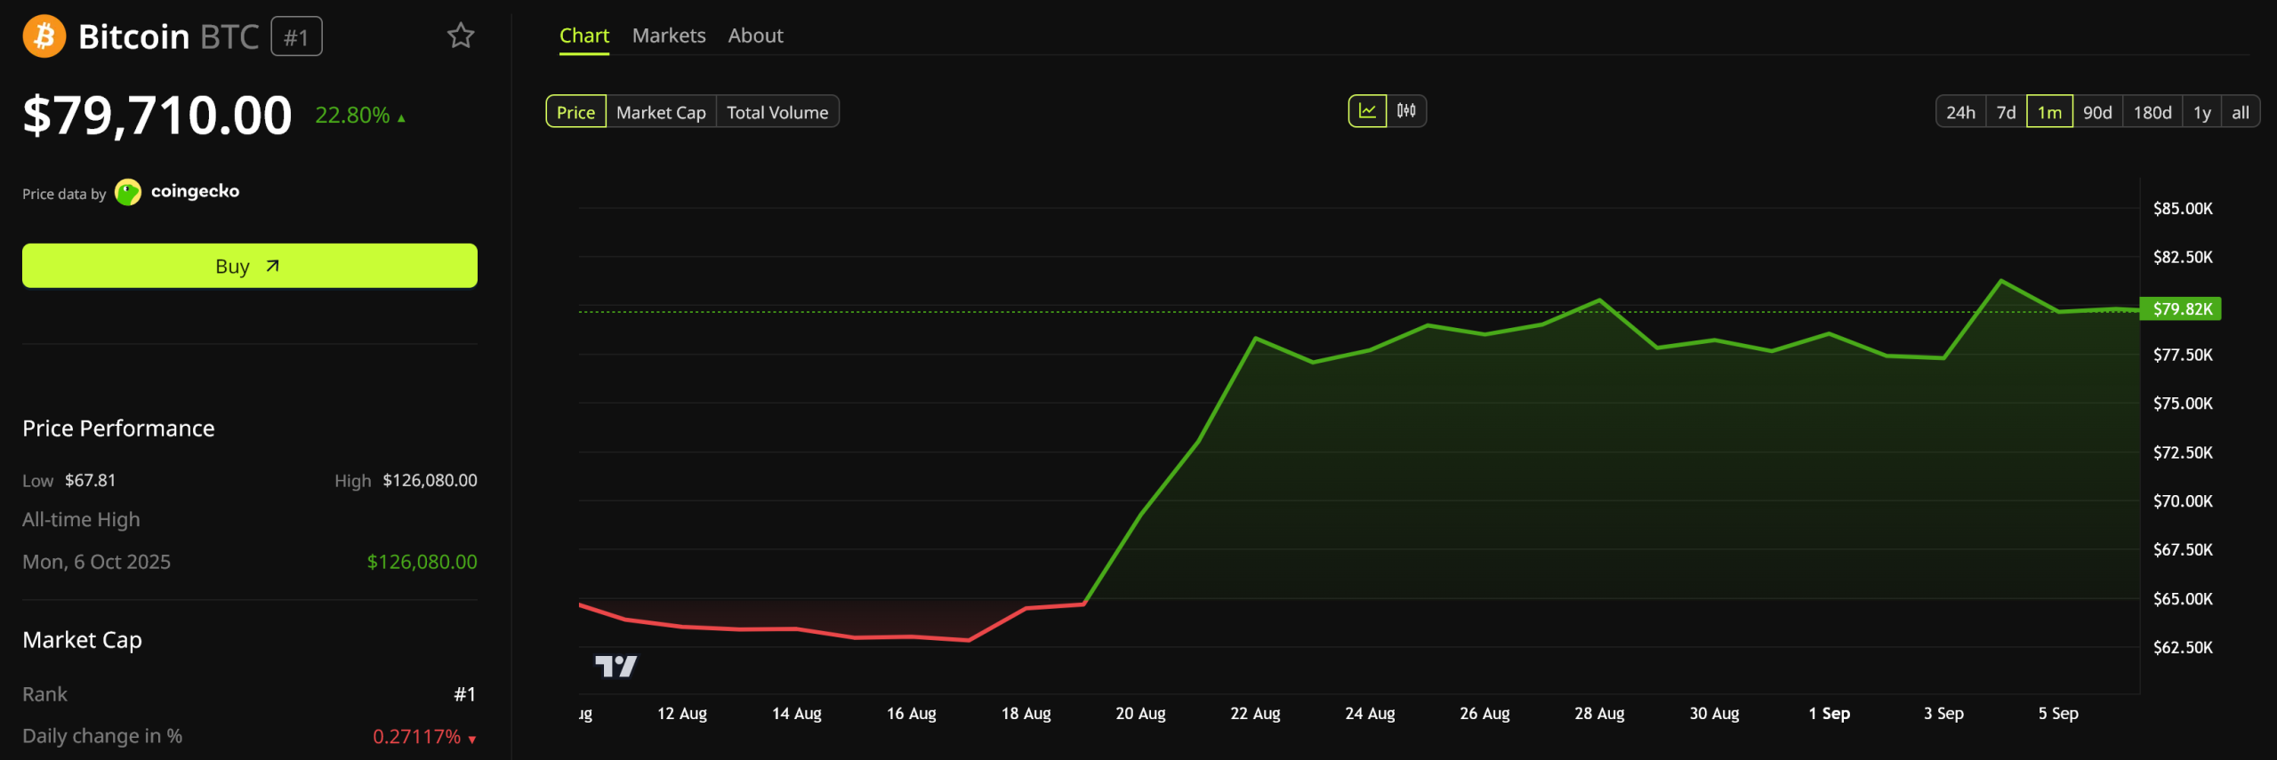2277x760 pixels.
Task: Add Bitcoin to favorites with star icon
Action: coord(461,36)
